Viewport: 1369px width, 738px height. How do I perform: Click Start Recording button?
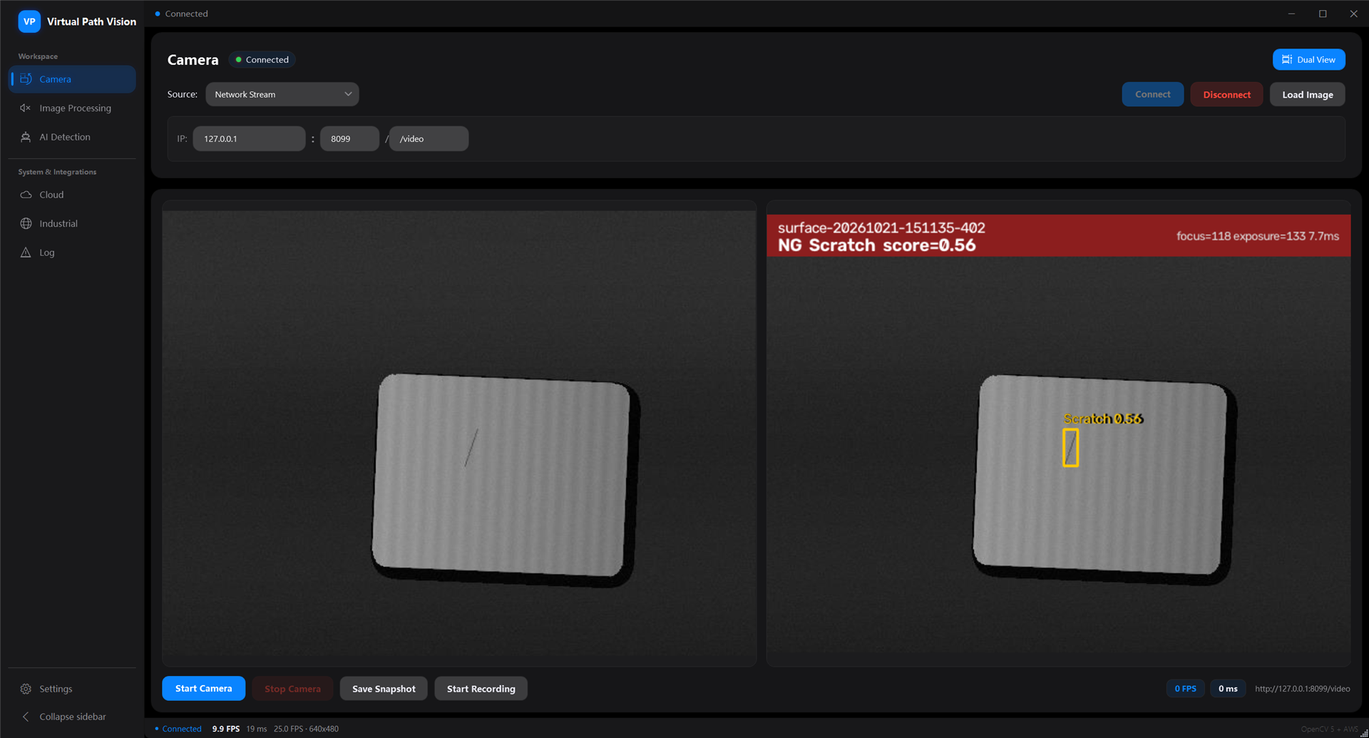pos(481,688)
